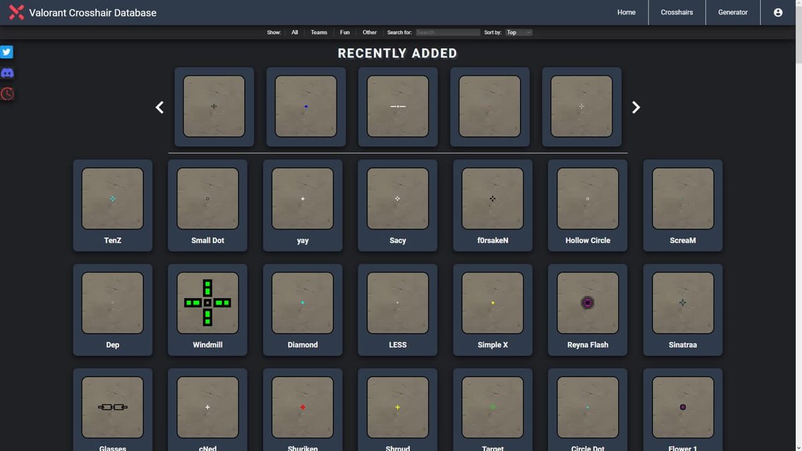Select the Hollow Circle crosshair

(587, 206)
